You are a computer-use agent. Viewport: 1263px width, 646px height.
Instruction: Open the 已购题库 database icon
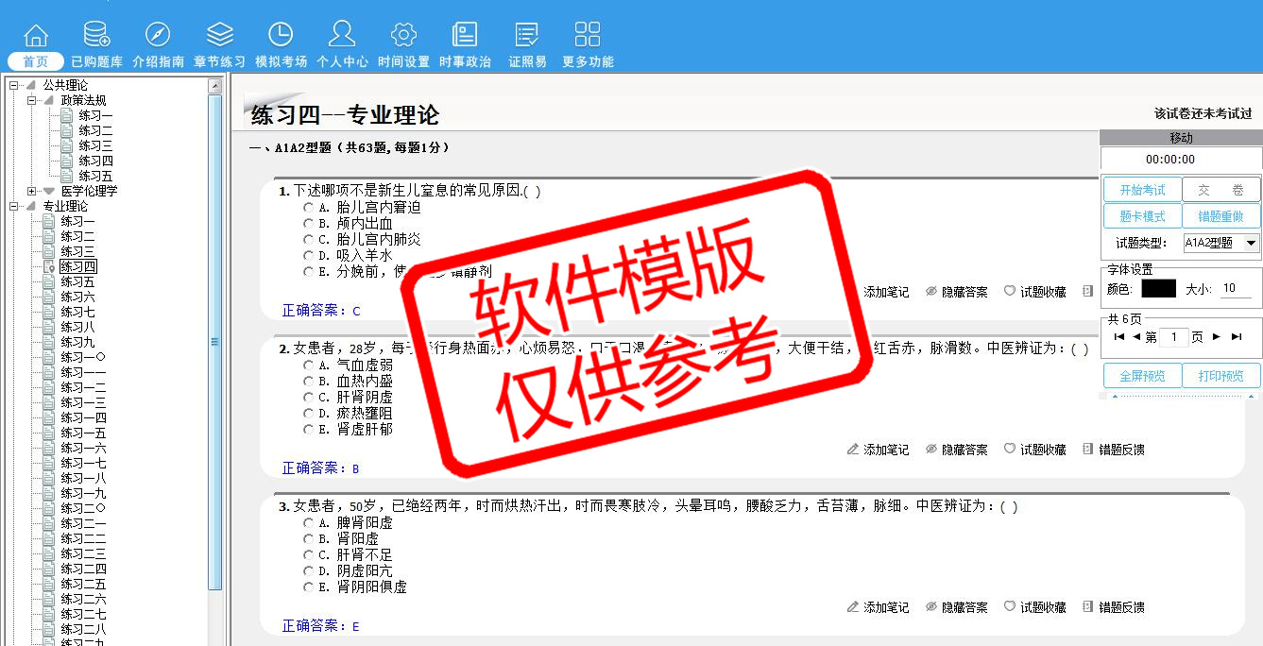click(96, 35)
